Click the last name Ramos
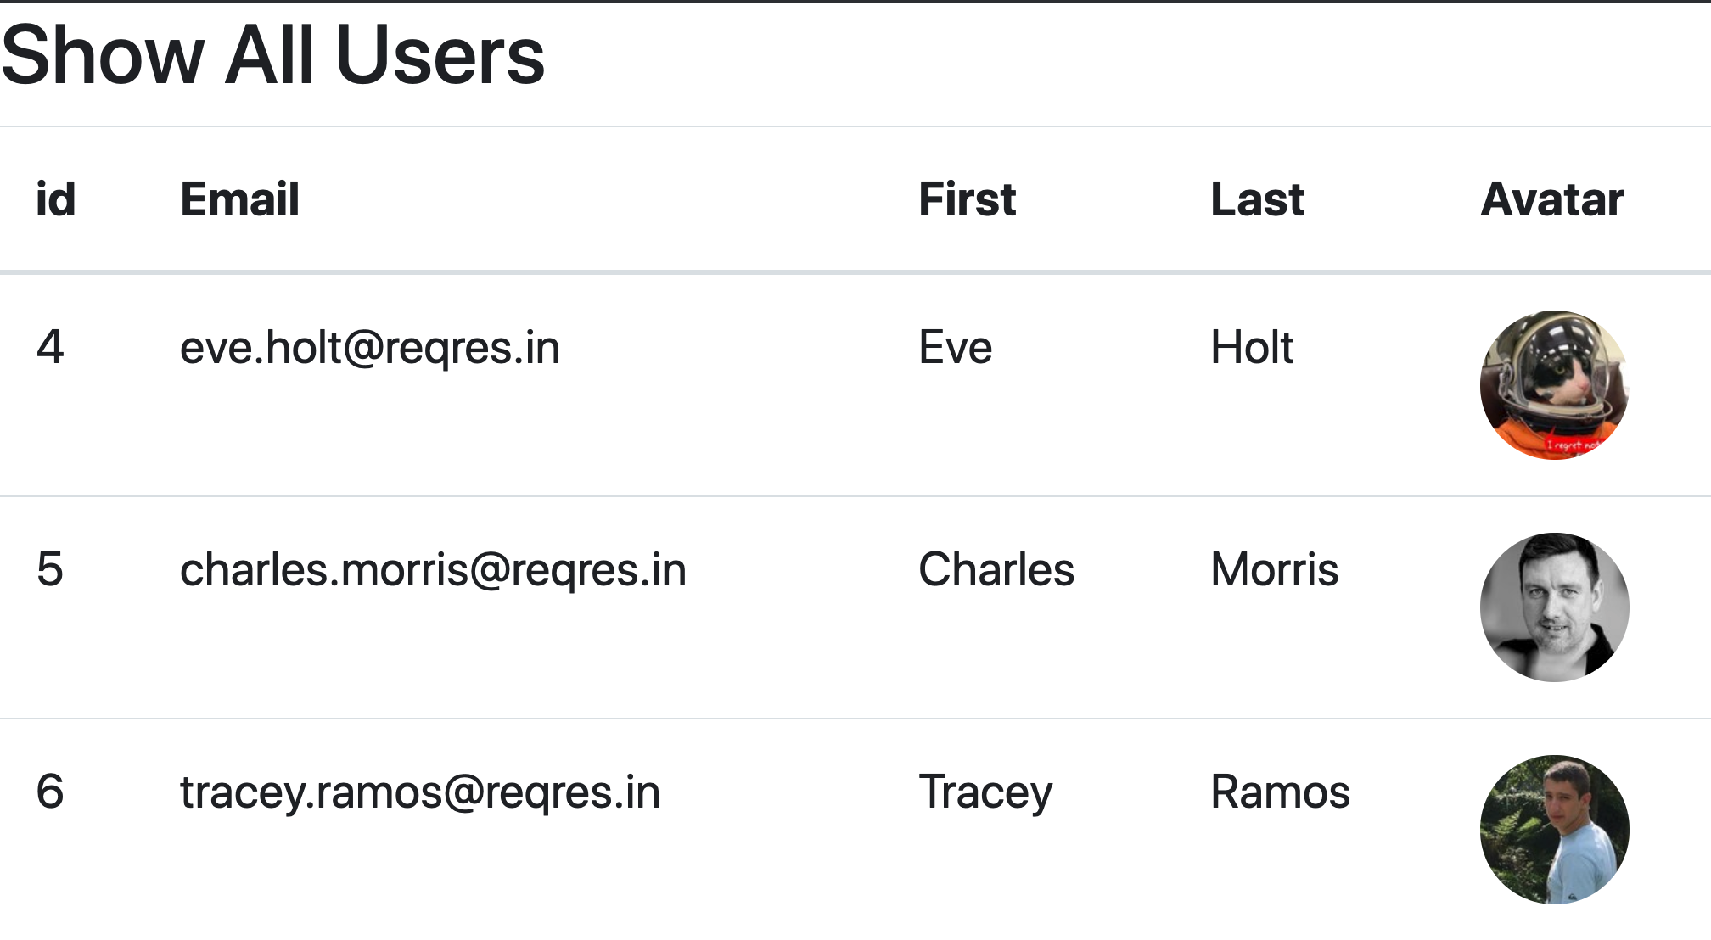Viewport: 1711px width, 940px height. 1280,792
